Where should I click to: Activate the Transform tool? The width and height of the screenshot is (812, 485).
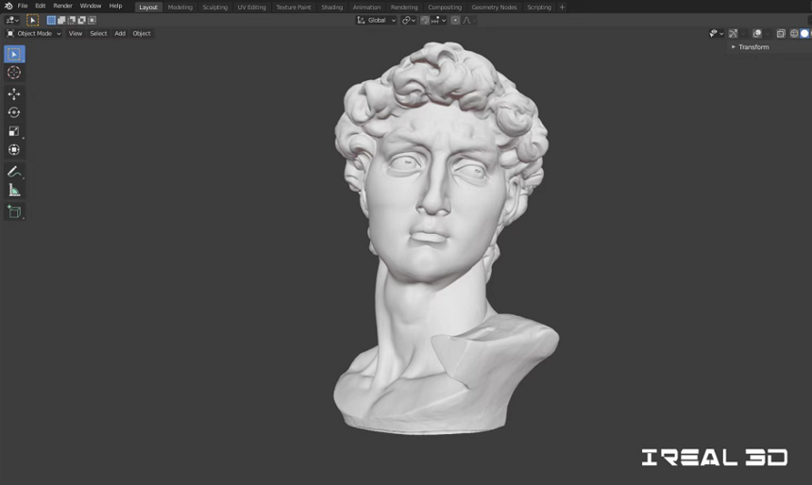[x=14, y=150]
